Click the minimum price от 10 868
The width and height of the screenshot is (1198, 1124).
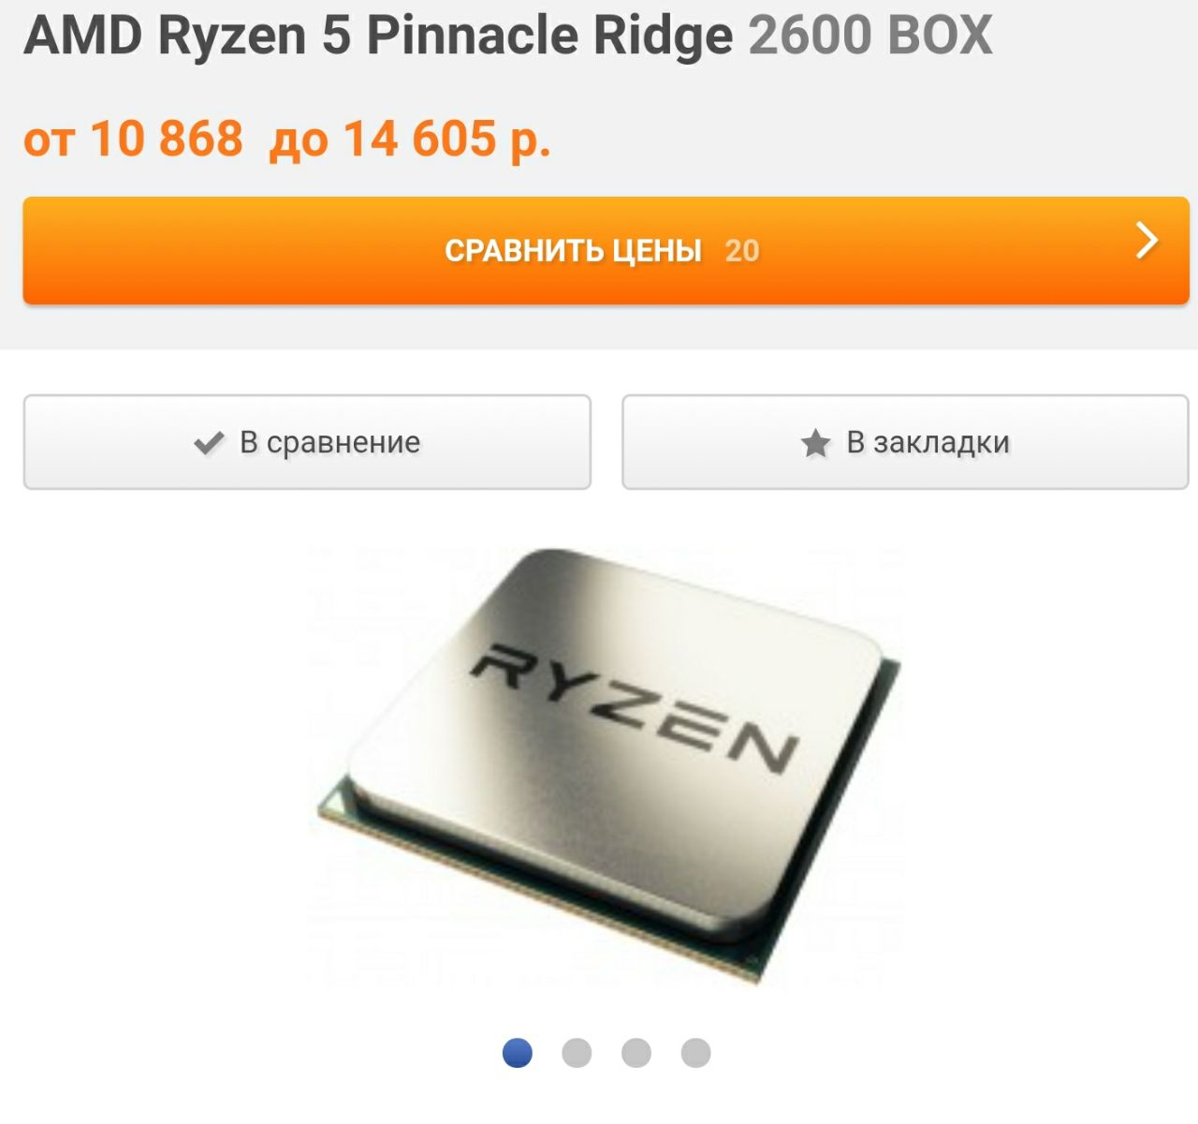133,139
